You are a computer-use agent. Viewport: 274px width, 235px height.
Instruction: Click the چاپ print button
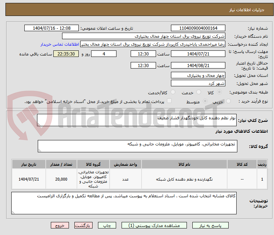point(107,226)
